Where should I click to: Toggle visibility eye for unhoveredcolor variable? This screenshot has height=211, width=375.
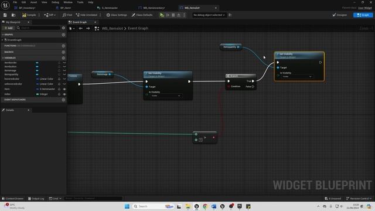64,84
